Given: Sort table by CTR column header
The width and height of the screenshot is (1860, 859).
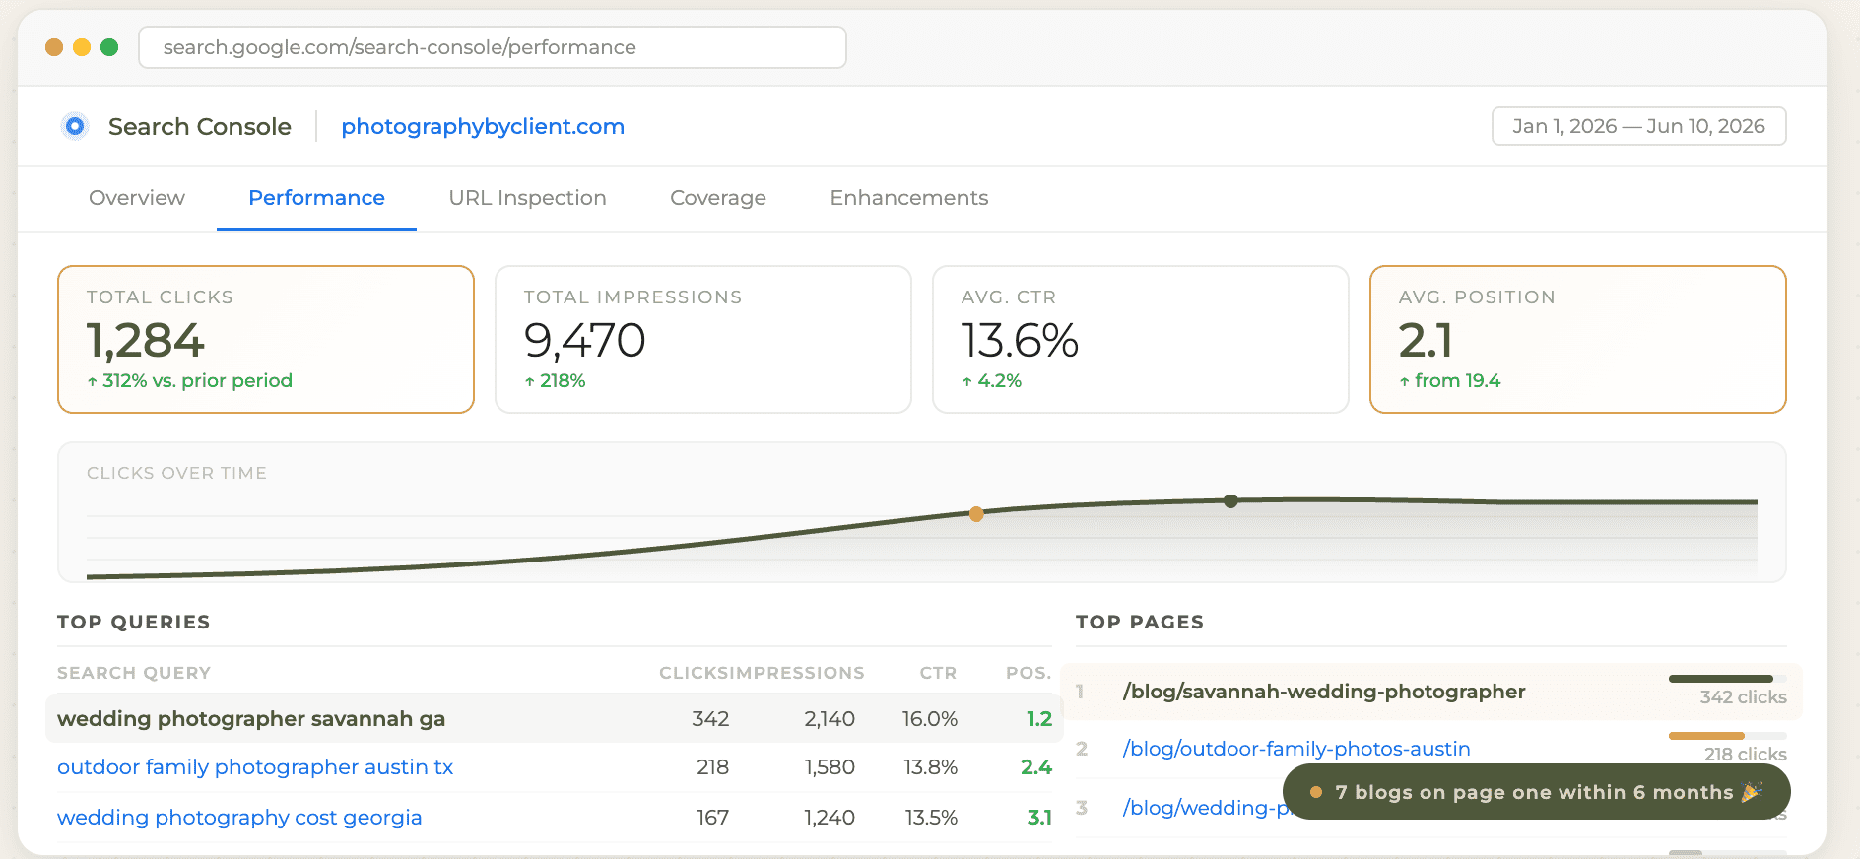Looking at the screenshot, I should coord(938,673).
